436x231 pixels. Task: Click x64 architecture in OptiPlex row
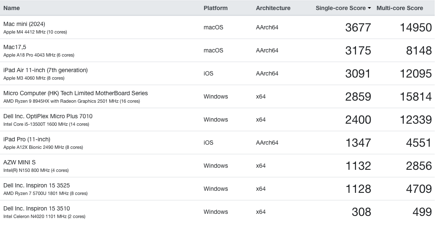click(x=261, y=119)
